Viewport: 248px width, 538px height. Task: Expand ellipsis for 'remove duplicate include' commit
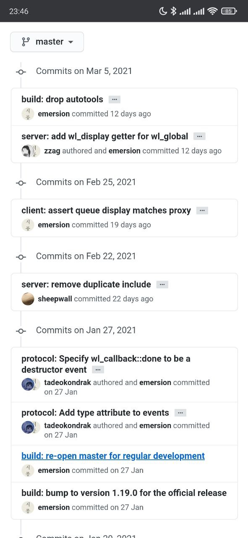tap(162, 285)
